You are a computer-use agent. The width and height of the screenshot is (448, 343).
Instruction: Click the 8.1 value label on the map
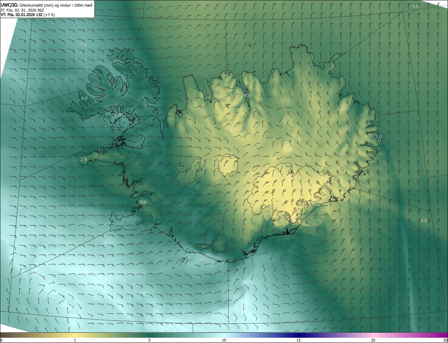click(6, 72)
